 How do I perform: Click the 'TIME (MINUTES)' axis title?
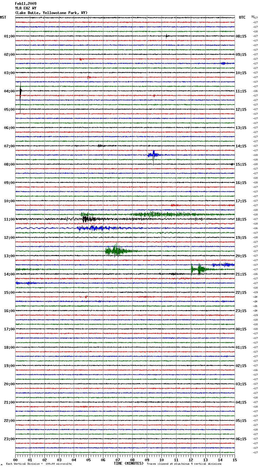[x=129, y=463]
